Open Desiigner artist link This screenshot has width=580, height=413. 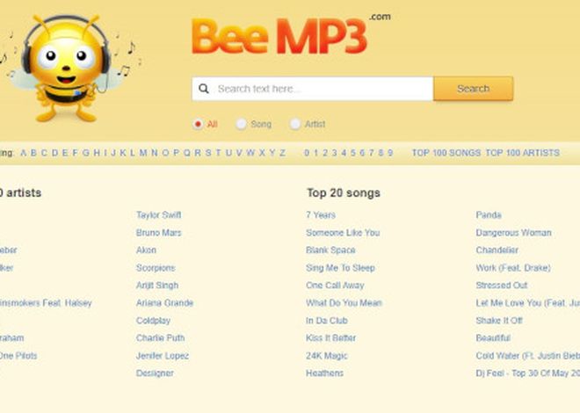click(155, 373)
